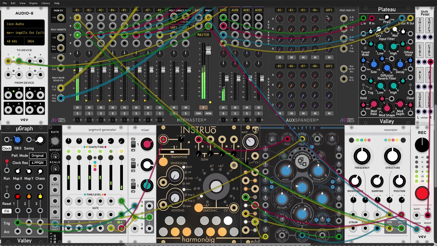The height and width of the screenshot is (246, 437).
Task: Toggle the MON mono button
Action: coord(208,113)
